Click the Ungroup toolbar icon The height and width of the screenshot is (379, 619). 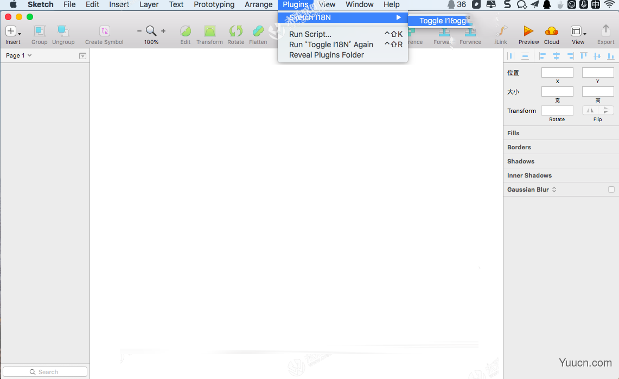click(x=63, y=31)
